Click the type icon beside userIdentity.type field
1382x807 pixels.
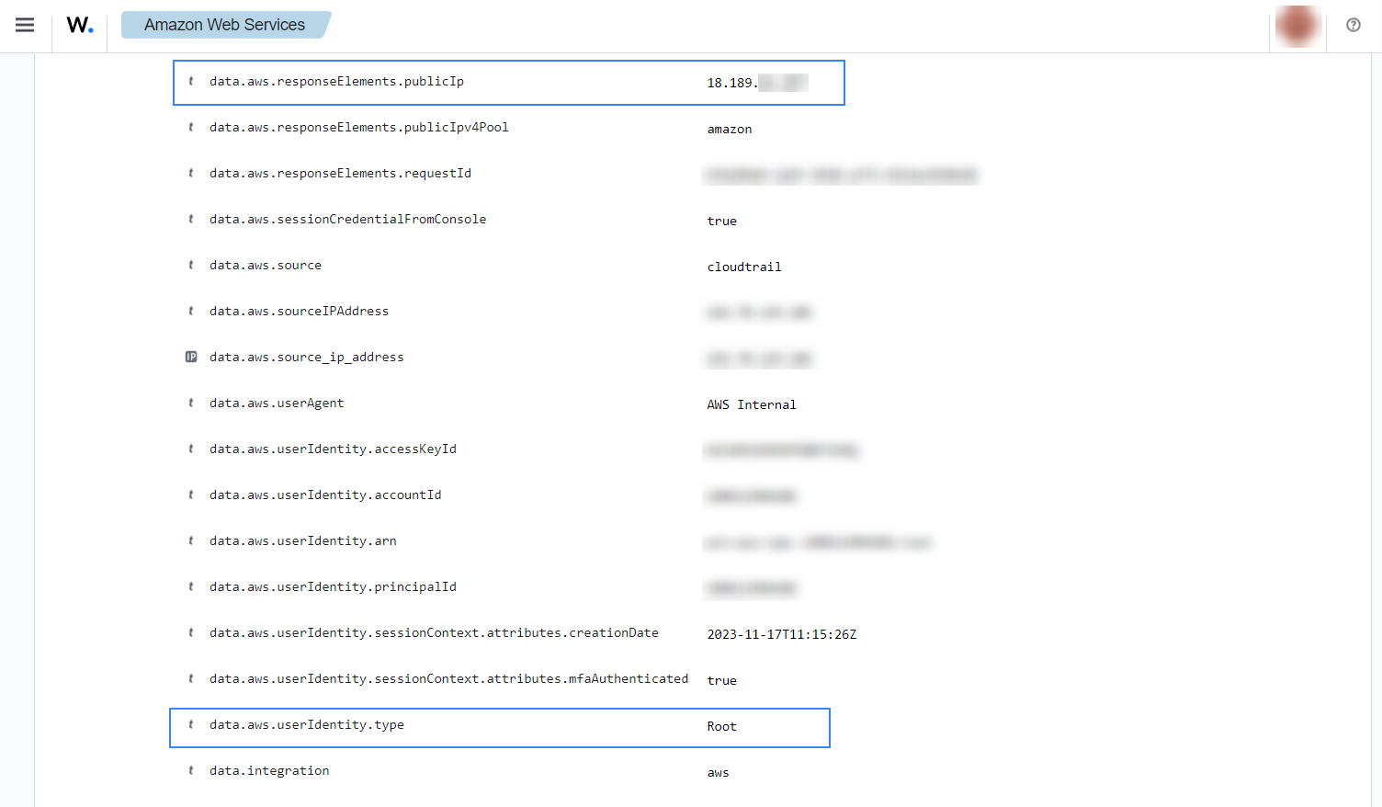tap(191, 724)
